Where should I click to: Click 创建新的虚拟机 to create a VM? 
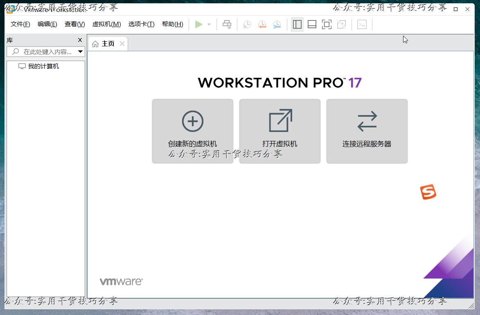click(192, 131)
